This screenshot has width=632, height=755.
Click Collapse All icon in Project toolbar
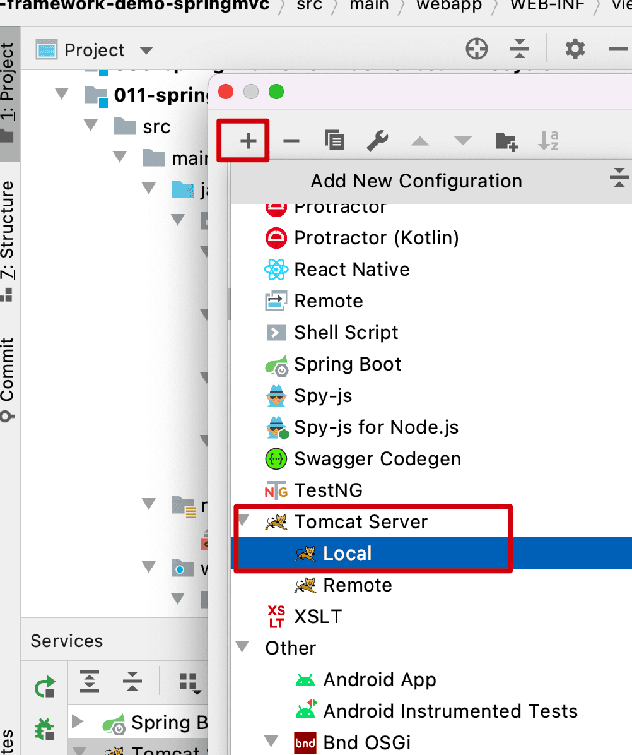519,49
